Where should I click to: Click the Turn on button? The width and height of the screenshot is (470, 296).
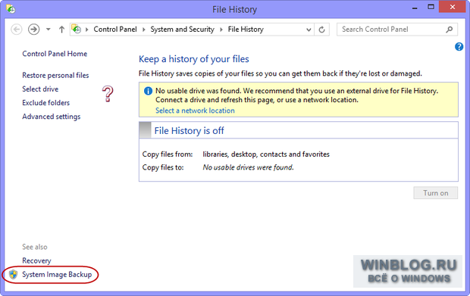point(436,193)
